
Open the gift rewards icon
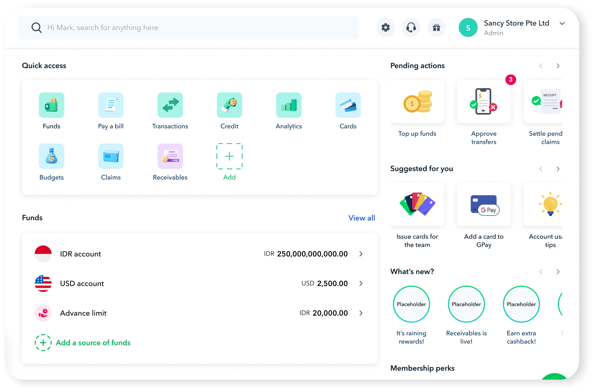(x=437, y=28)
